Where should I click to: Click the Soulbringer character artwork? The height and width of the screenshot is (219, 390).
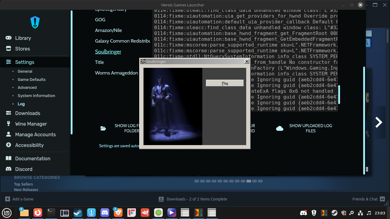pos(173,106)
